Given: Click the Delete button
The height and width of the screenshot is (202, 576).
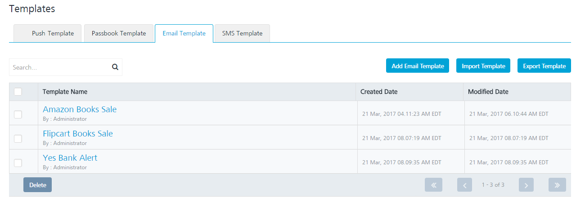Looking at the screenshot, I should 38,185.
